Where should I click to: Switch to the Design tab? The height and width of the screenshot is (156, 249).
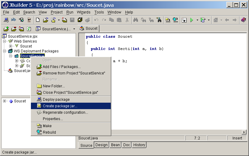click(x=102, y=145)
